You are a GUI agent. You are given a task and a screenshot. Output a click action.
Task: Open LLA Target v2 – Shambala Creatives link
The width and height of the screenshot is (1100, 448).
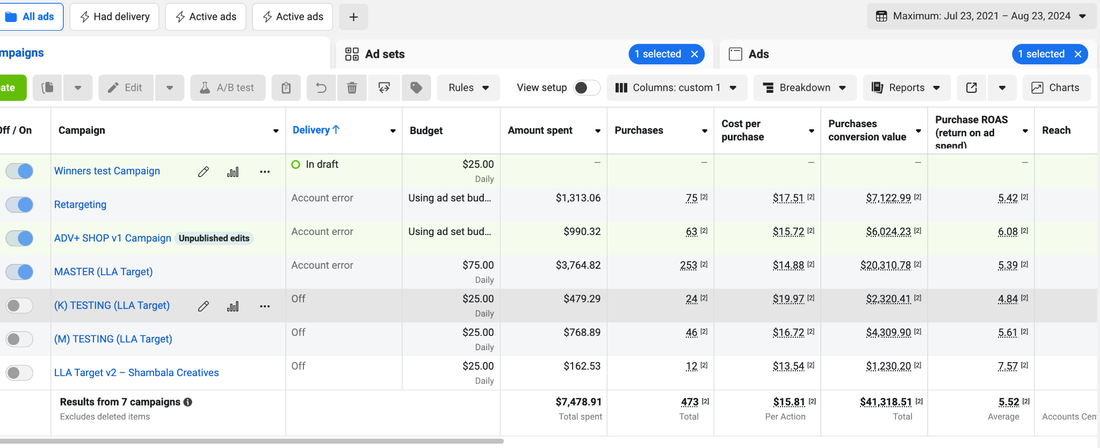[136, 373]
